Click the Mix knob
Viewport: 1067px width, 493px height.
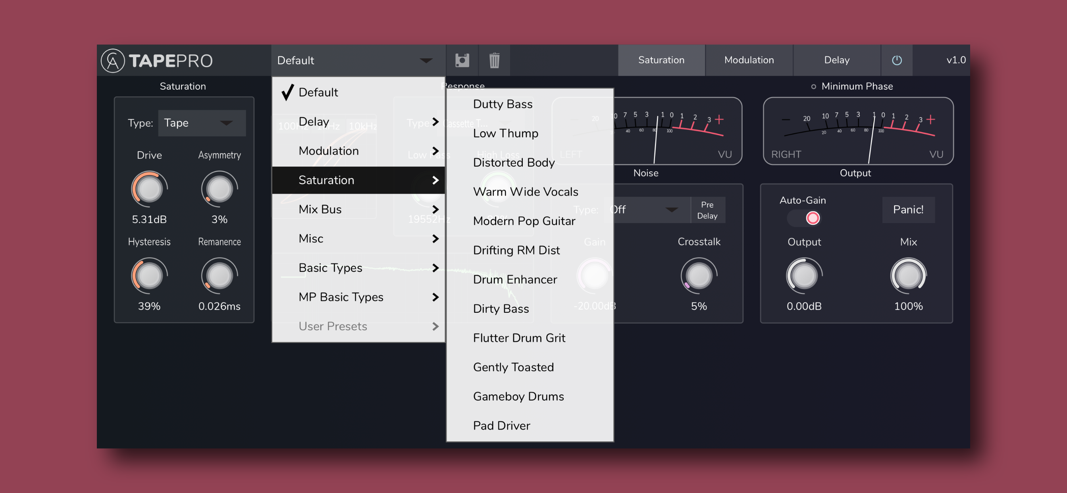point(908,275)
